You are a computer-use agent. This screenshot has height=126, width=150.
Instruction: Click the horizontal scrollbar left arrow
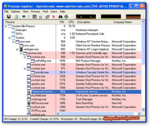(58, 114)
